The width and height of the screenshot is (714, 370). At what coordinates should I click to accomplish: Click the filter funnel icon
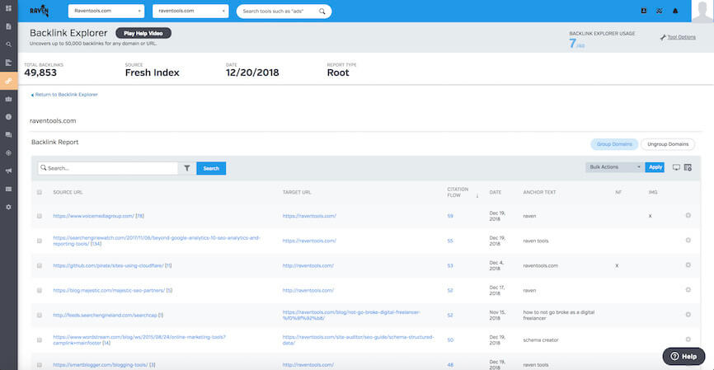(187, 168)
